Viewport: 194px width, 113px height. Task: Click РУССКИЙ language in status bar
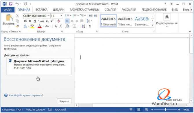click(x=60, y=110)
